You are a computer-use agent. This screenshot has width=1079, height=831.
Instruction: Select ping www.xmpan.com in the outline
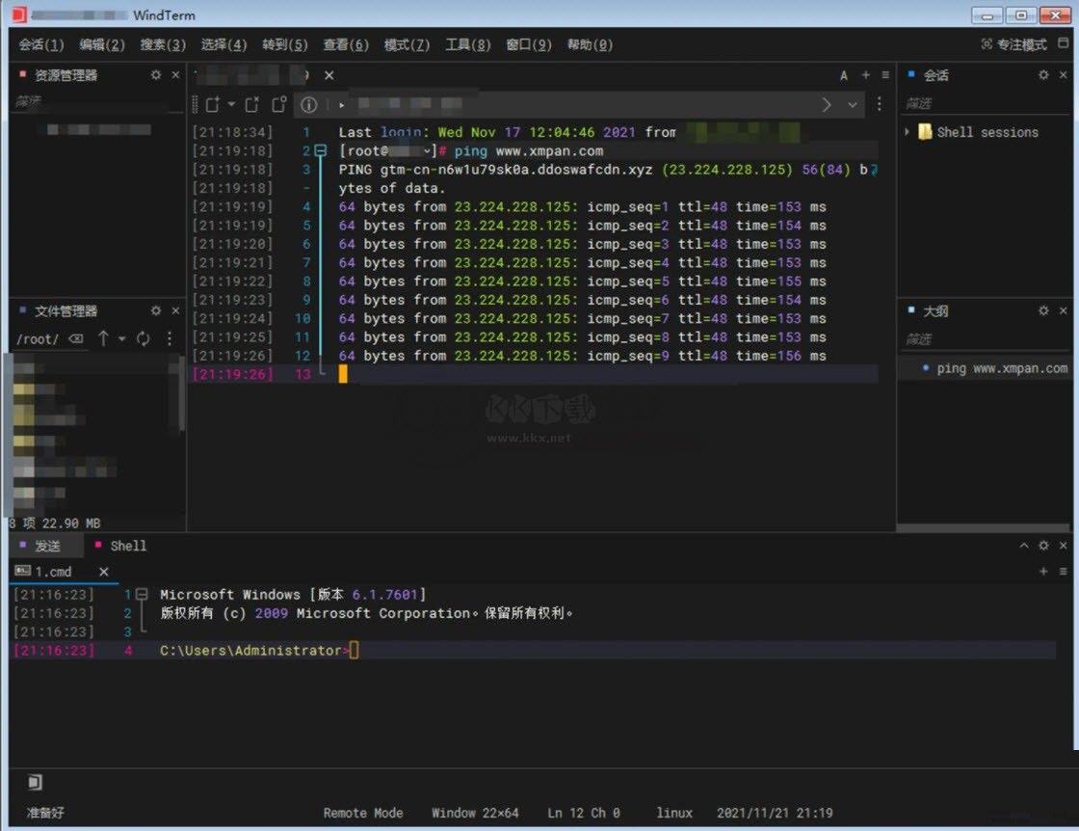coord(1001,368)
